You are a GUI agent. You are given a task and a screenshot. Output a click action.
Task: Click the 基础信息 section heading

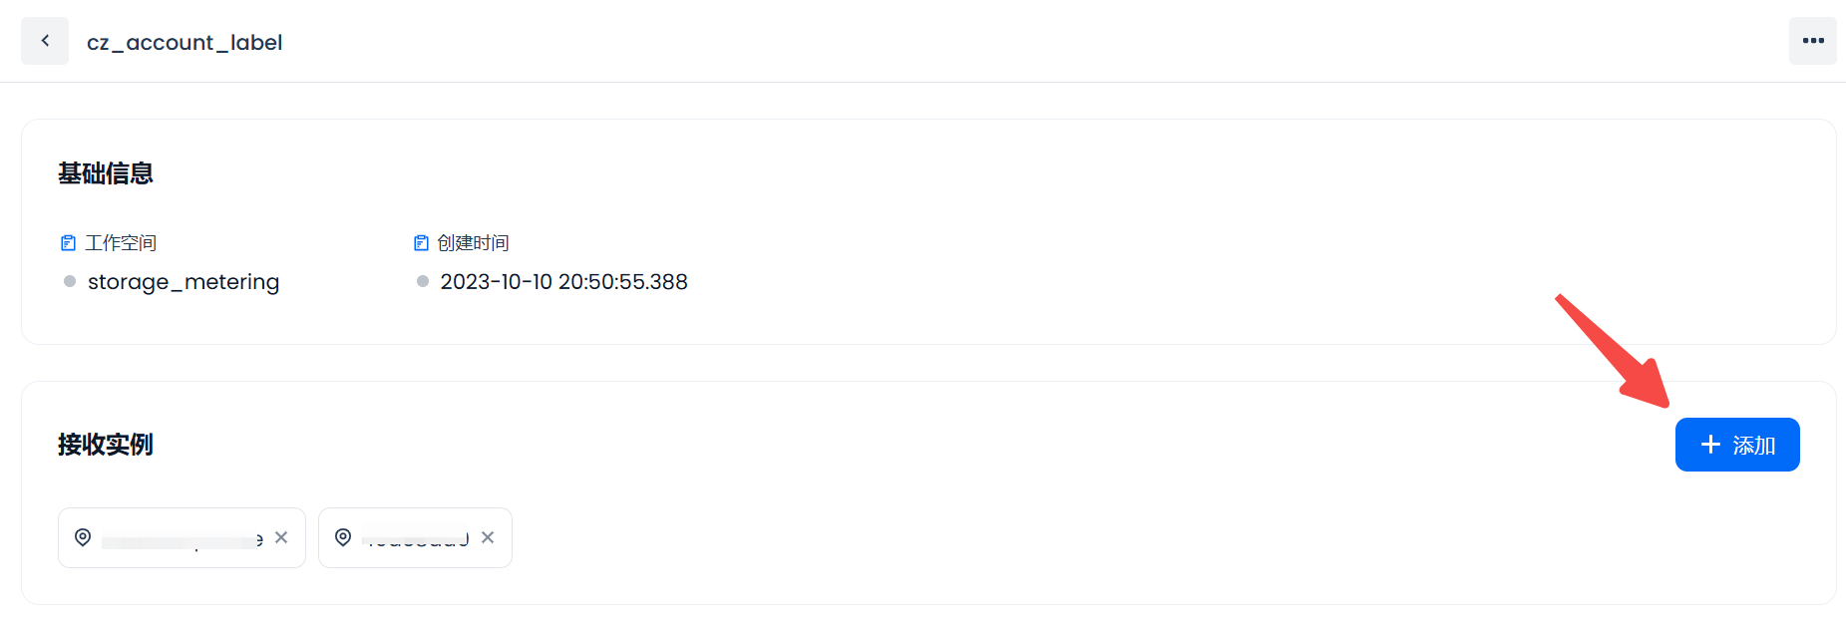[106, 173]
